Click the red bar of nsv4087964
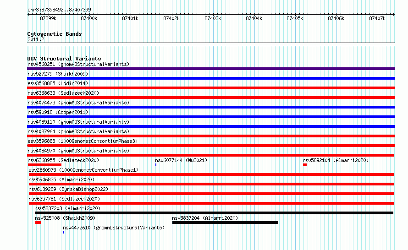 coord(211,136)
